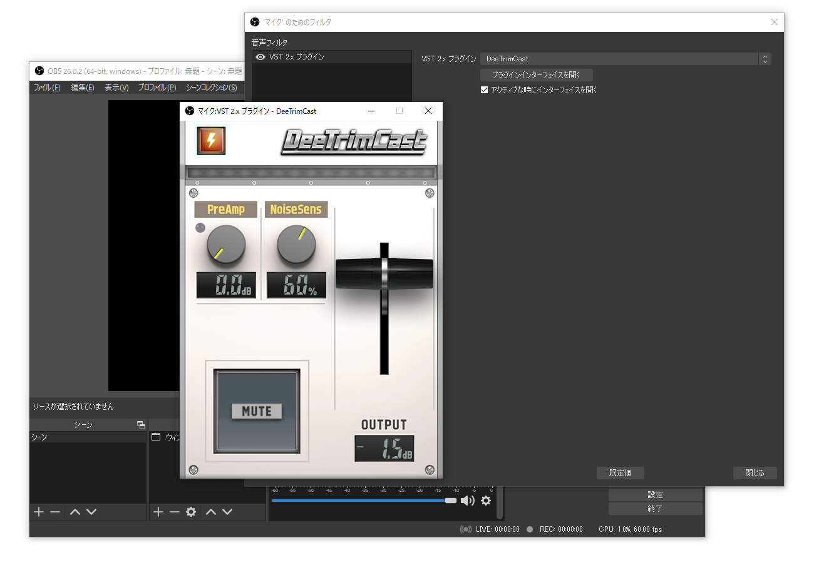Click the PreAmp 0.0 dB display
Screen dimensions: 814x565
[x=226, y=285]
